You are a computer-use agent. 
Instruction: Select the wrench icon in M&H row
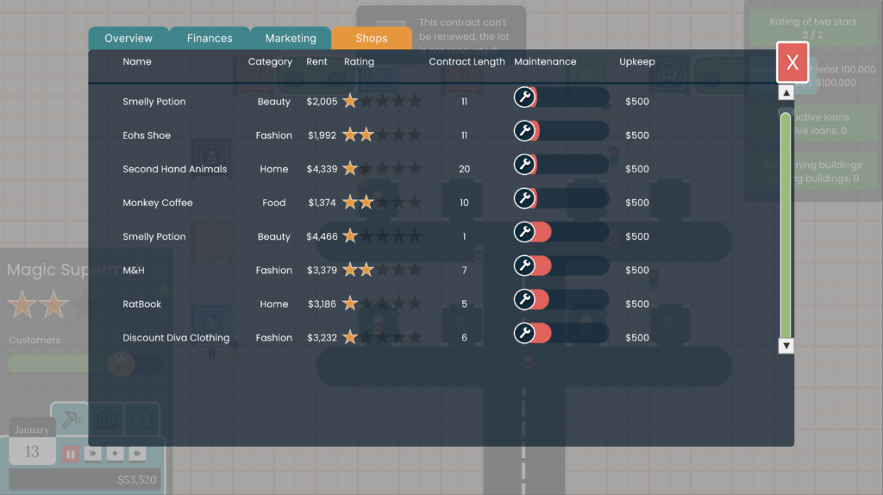[524, 266]
